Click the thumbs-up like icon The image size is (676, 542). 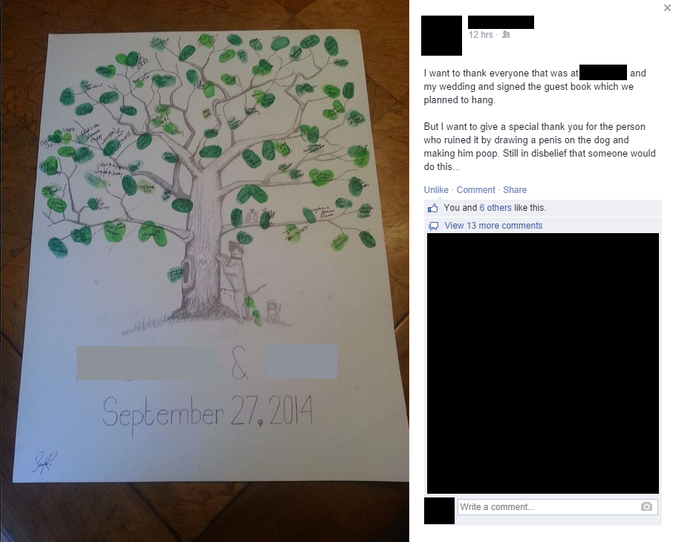coord(433,208)
